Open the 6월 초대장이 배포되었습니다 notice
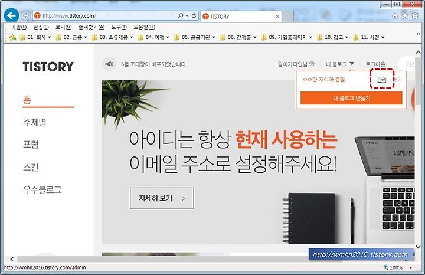 coord(154,64)
